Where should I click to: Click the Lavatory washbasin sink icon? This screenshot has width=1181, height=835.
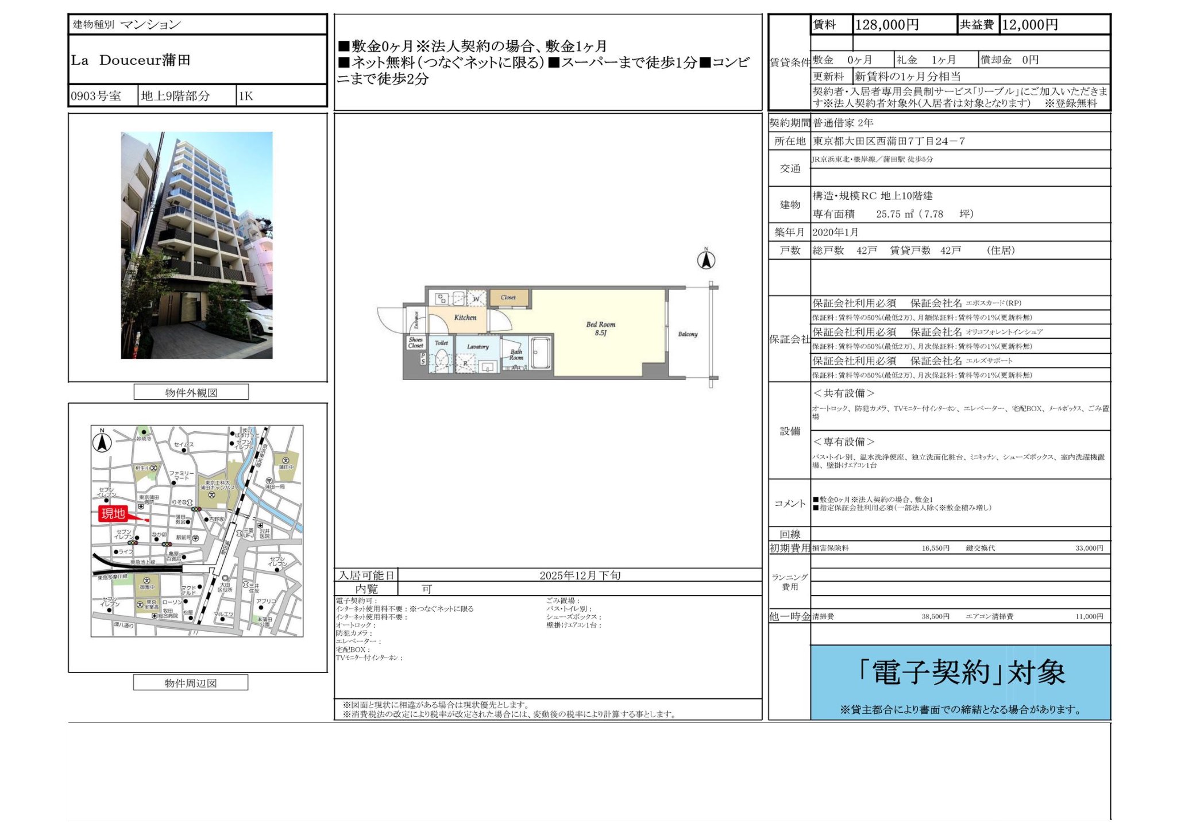pyautogui.click(x=488, y=366)
